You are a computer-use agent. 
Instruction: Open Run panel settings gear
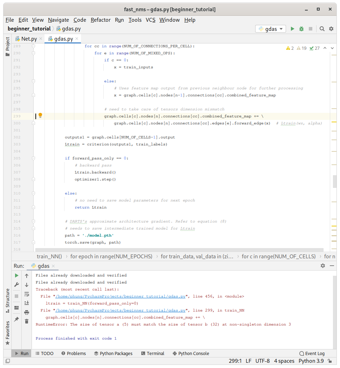(x=323, y=266)
